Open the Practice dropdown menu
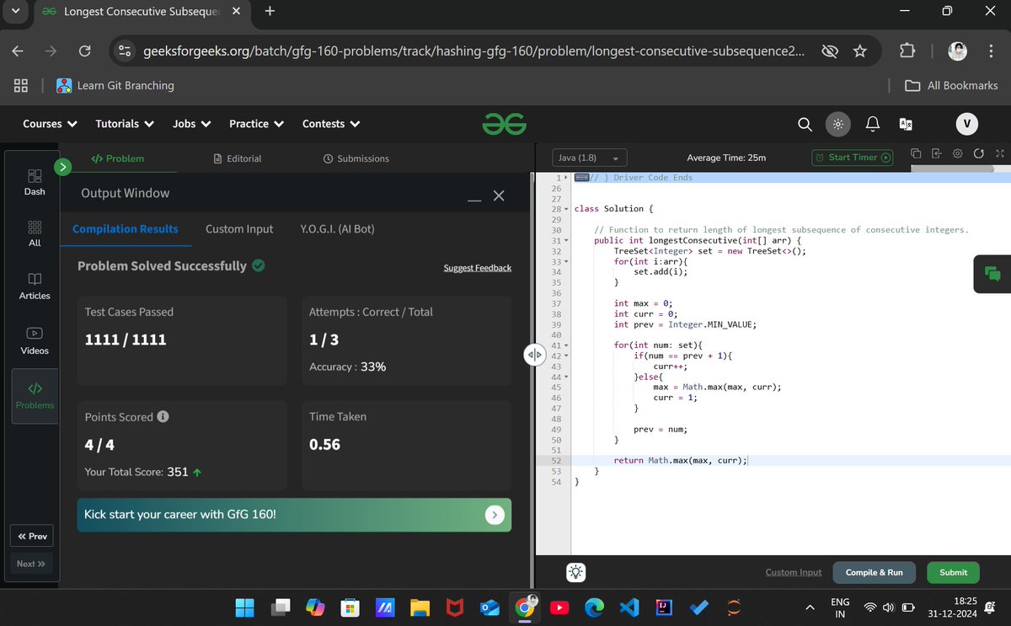The width and height of the screenshot is (1011, 626). point(256,124)
